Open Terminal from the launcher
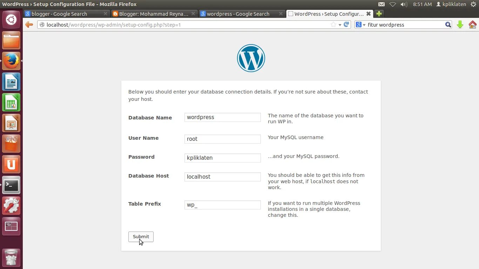 pos(11,185)
